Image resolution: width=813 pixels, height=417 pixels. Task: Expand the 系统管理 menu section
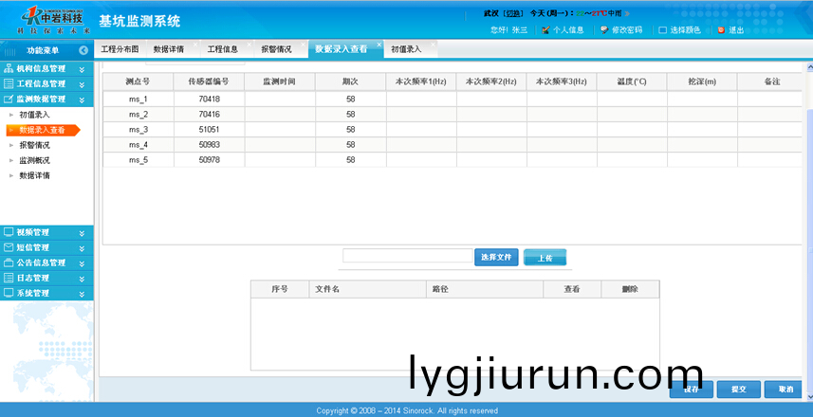82,294
